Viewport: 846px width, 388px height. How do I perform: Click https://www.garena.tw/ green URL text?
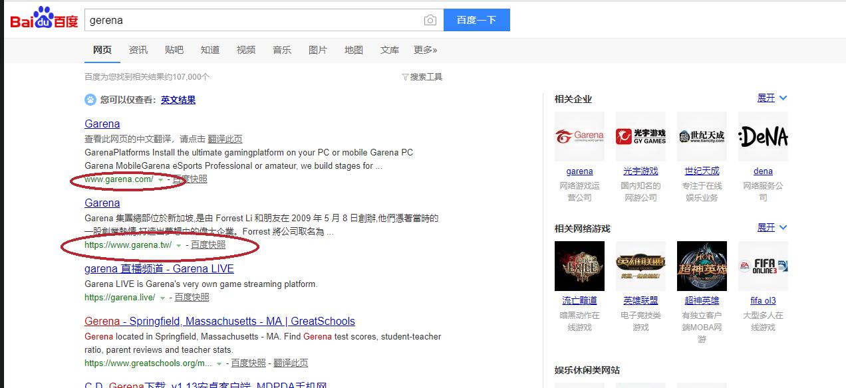point(128,245)
